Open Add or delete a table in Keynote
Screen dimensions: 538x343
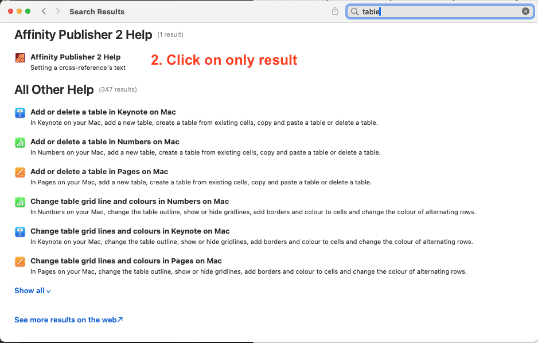click(103, 112)
